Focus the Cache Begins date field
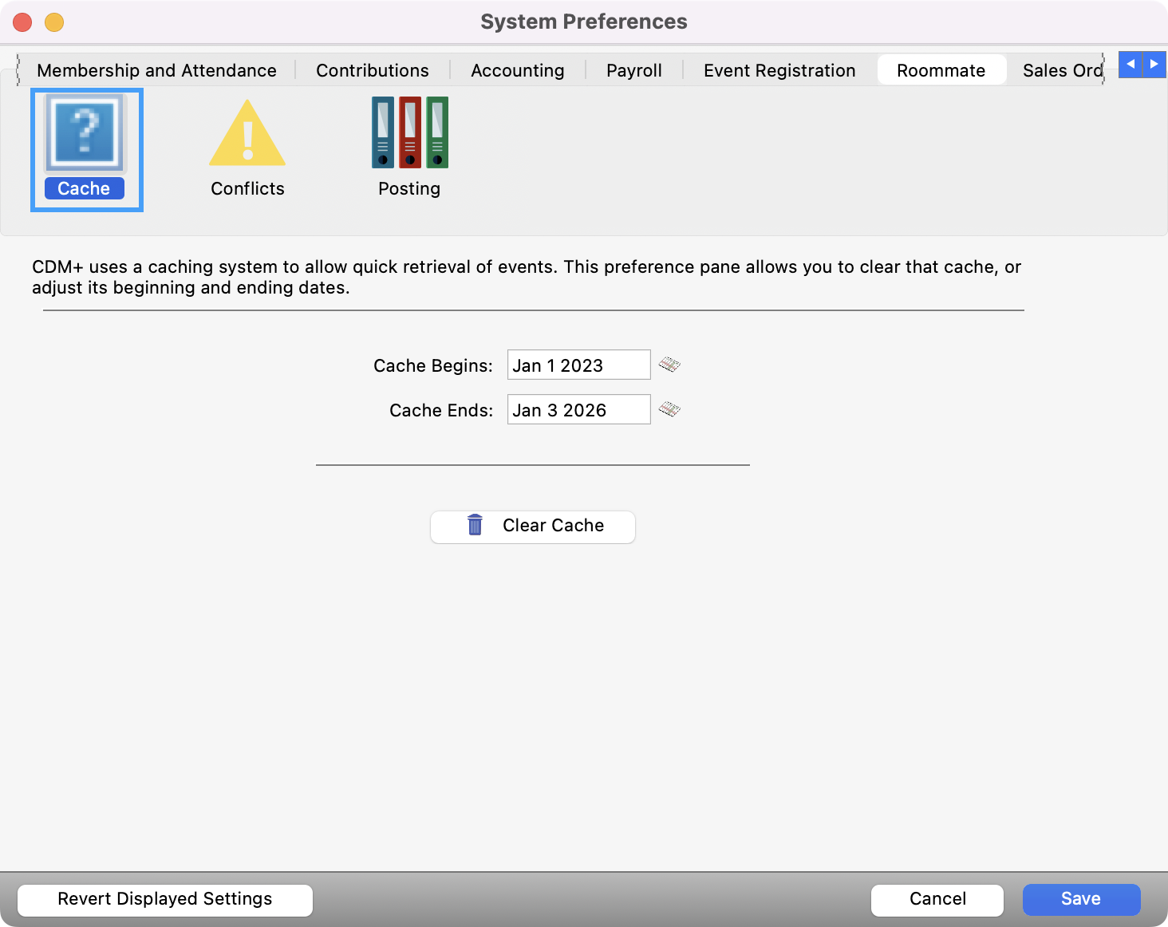The height and width of the screenshot is (927, 1168). coord(578,365)
